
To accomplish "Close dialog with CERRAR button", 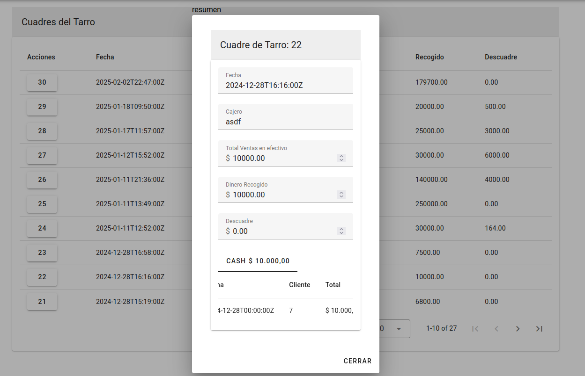I will pos(357,361).
